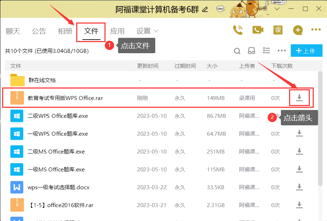Open the file download manager icon
Screen dimensions: 327x221
coord(252,51)
